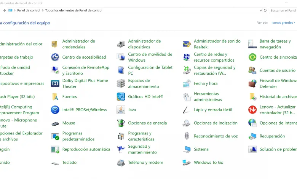297x179 pixels.
Task: Open Mouse settings icon
Action: pyautogui.click(x=55, y=124)
